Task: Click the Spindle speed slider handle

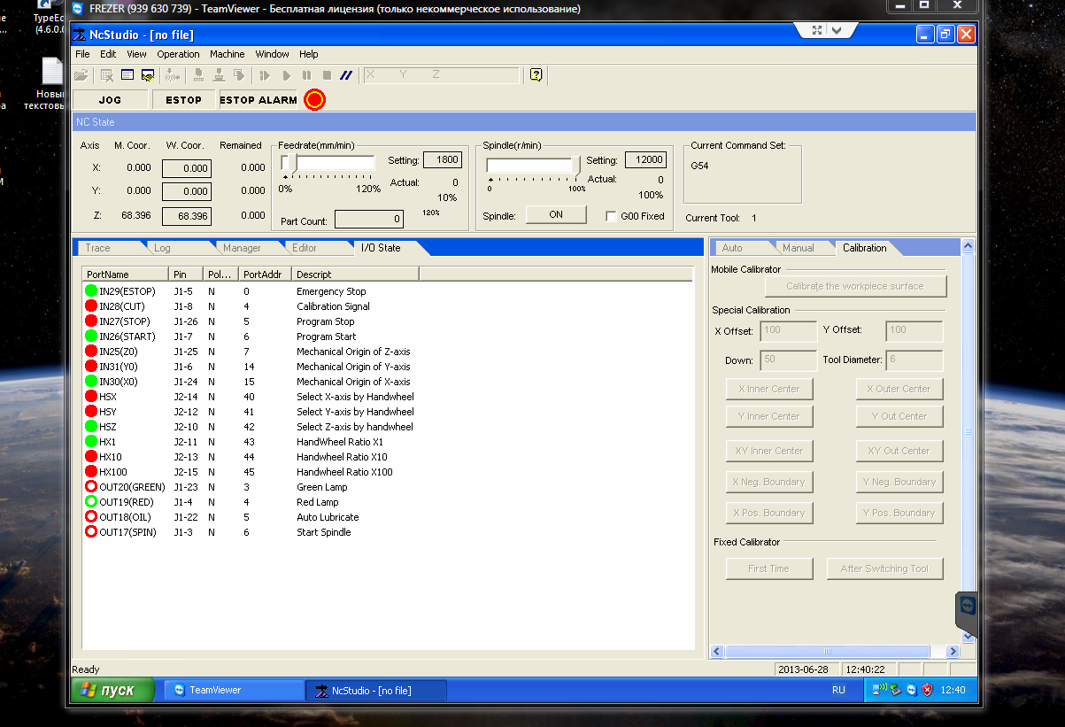Action: click(x=576, y=165)
